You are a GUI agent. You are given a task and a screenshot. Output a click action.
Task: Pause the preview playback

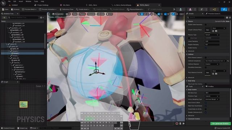(180, 123)
